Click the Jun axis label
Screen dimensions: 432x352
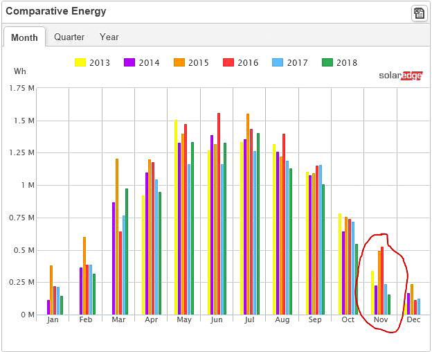pos(217,319)
